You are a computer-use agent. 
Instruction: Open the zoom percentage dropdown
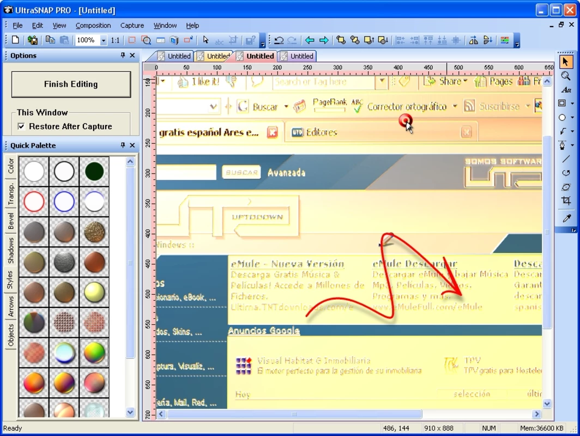pos(104,40)
